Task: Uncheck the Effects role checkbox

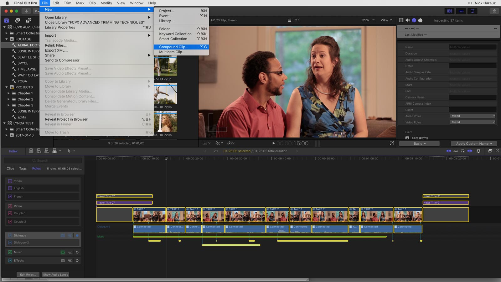Action: click(10, 260)
